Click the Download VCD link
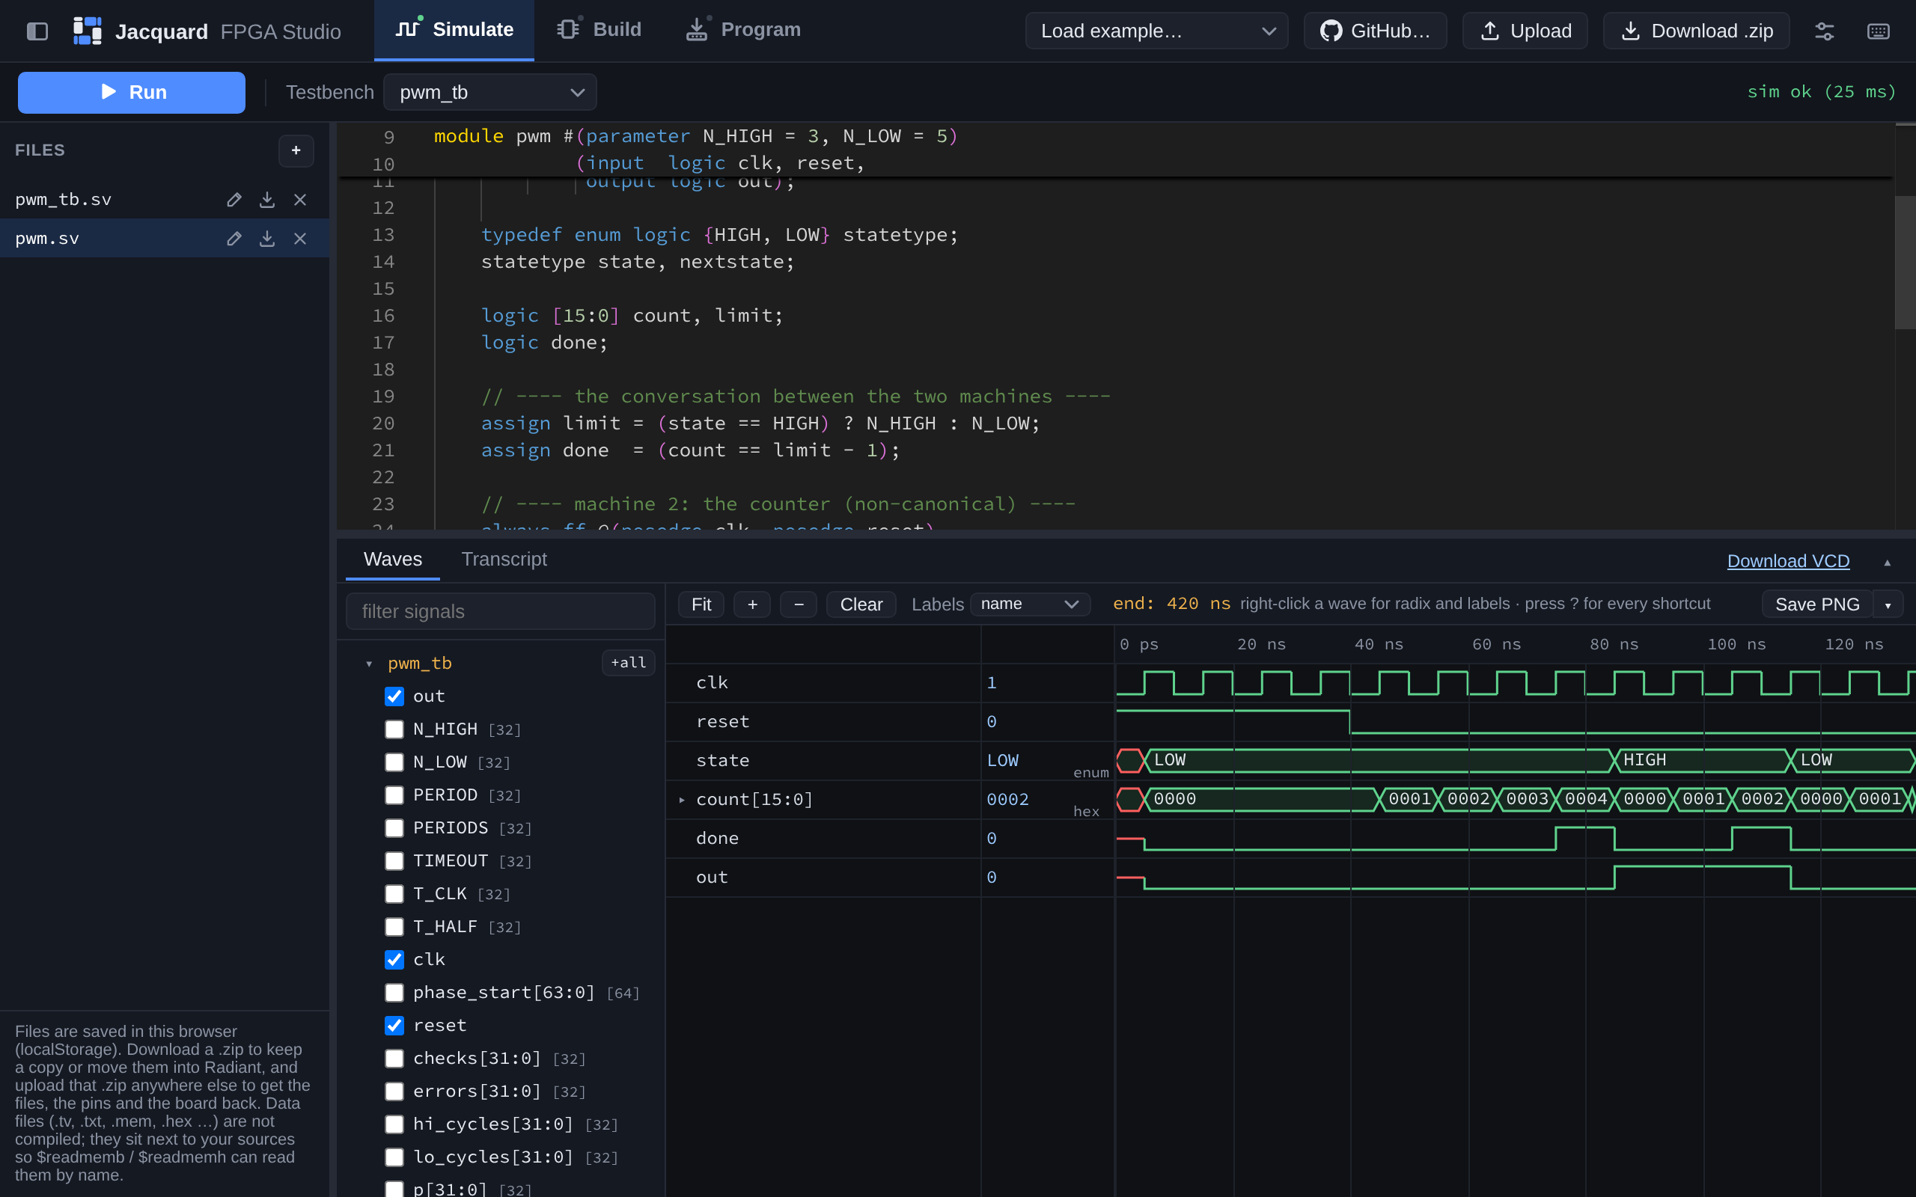Viewport: 1916px width, 1197px height. coord(1789,561)
